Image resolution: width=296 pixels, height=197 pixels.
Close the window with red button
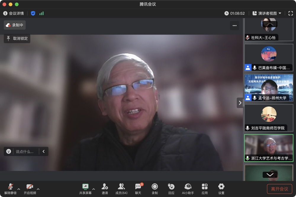pyautogui.click(x=4, y=4)
